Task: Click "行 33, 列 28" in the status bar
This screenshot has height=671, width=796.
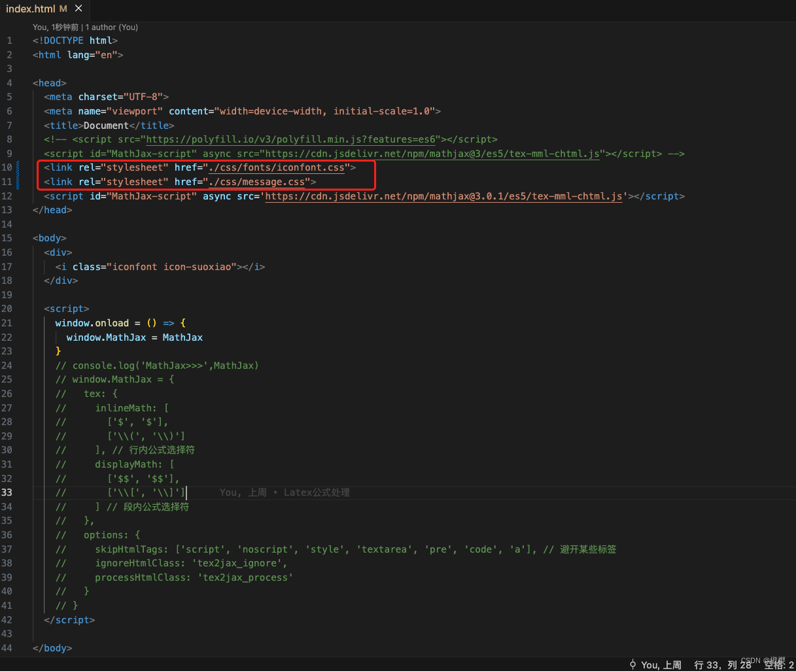Action: point(721,664)
